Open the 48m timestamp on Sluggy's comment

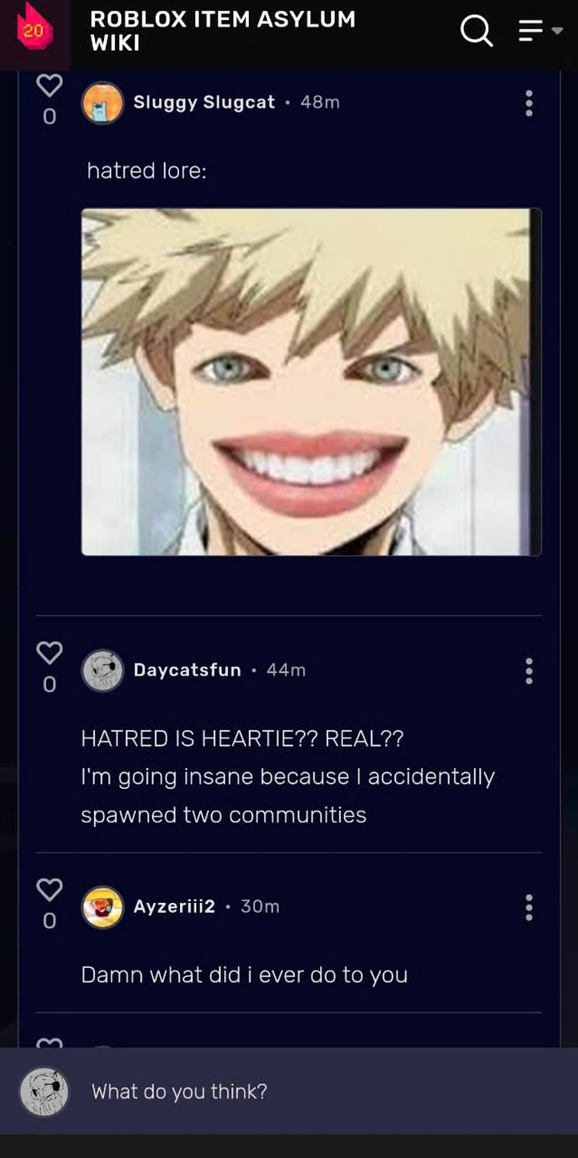[320, 102]
